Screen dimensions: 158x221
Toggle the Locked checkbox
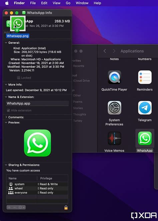[x=18, y=78]
